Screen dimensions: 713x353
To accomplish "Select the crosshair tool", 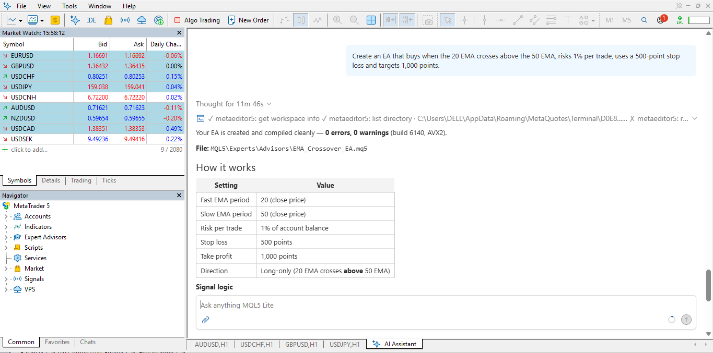I will coord(464,20).
